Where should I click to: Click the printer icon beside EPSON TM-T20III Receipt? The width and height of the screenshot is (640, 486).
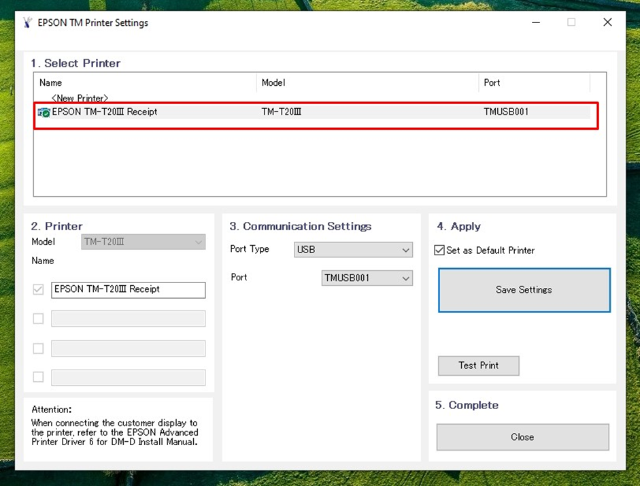pos(44,112)
